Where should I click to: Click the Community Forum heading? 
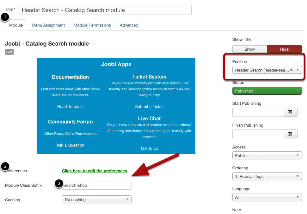[x=70, y=122]
